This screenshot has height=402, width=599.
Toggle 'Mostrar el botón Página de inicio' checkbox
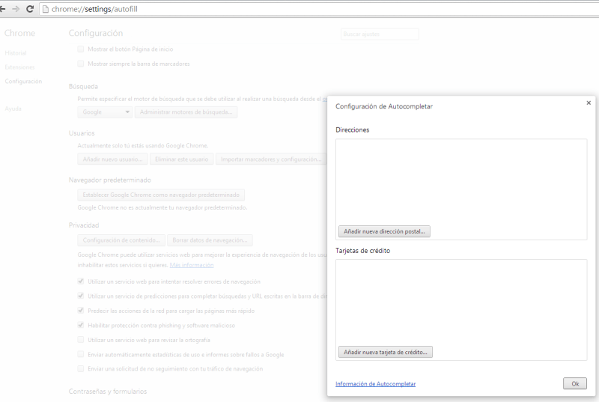(81, 49)
